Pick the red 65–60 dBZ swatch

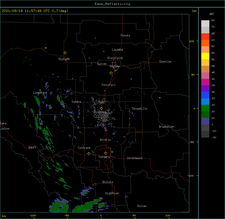[205, 37]
